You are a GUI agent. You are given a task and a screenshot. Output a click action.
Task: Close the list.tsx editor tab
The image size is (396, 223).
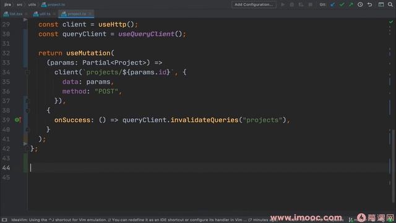pyautogui.click(x=26, y=14)
